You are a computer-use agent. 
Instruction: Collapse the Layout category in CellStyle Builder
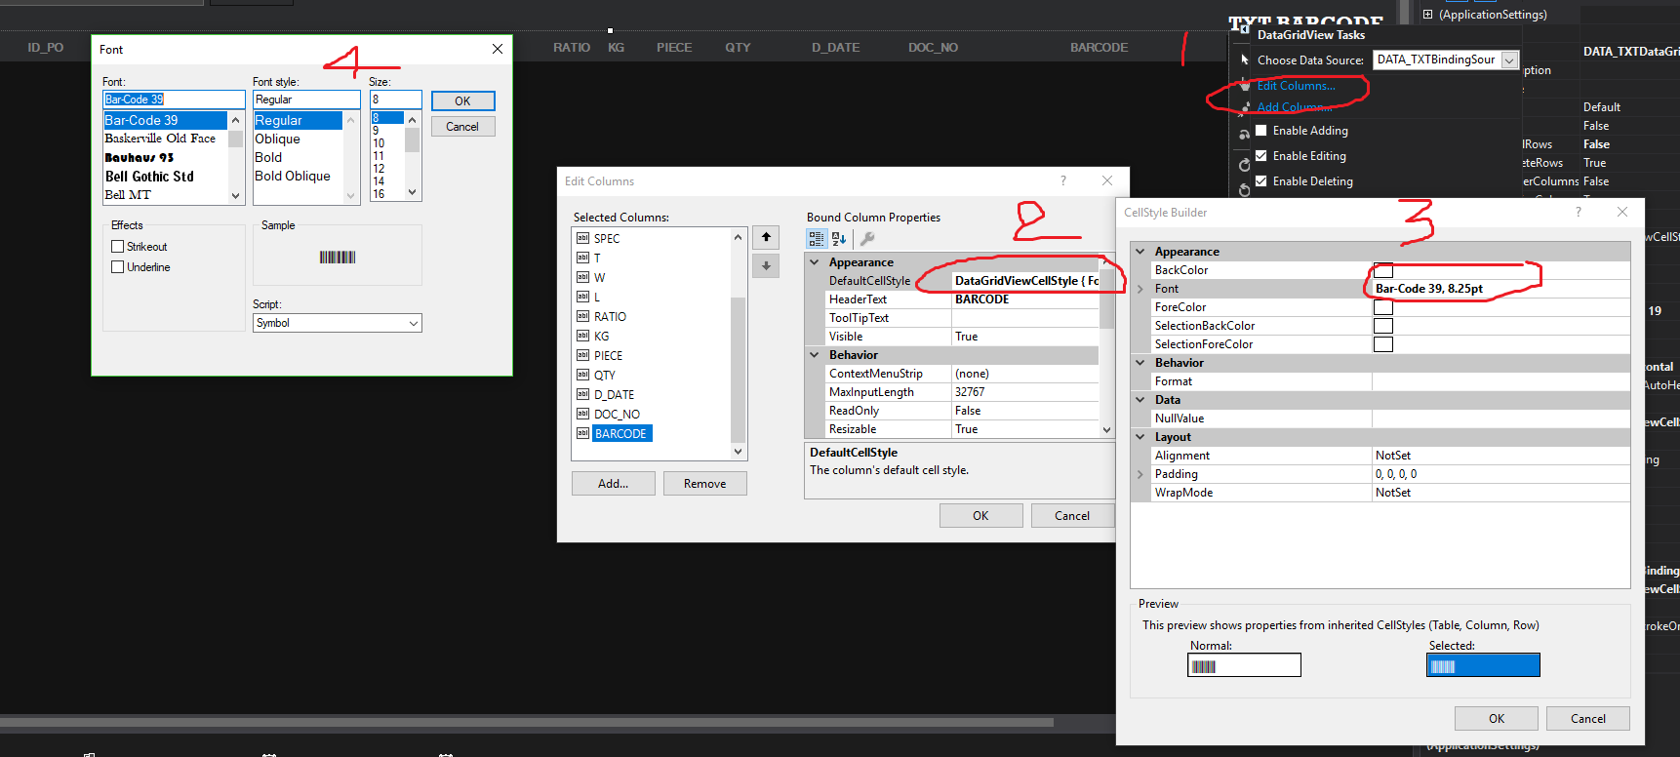click(1140, 437)
